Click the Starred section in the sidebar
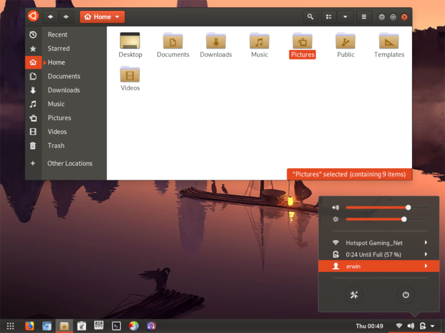This screenshot has height=333, width=445. (x=59, y=48)
